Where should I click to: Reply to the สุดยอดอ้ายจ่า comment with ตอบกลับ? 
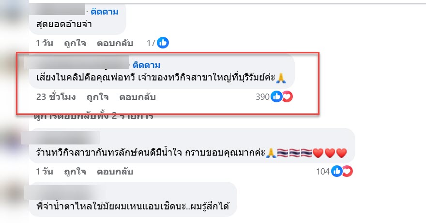pos(115,43)
